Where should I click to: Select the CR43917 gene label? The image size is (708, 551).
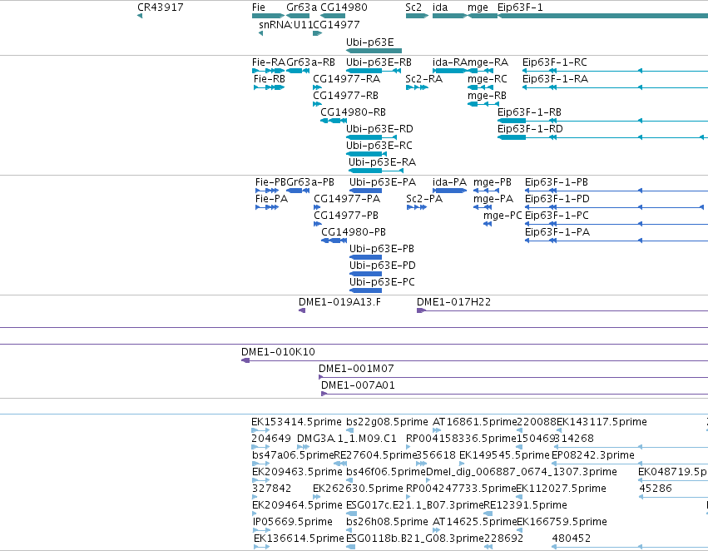[161, 7]
